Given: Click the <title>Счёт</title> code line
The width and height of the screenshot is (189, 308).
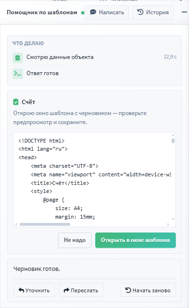Looking at the screenshot, I should pyautogui.click(x=60, y=183).
